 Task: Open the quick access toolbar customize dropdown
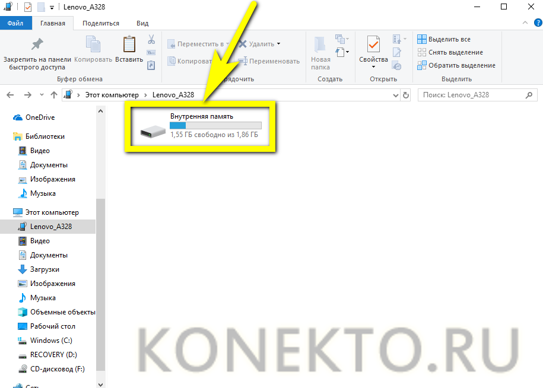click(x=52, y=7)
